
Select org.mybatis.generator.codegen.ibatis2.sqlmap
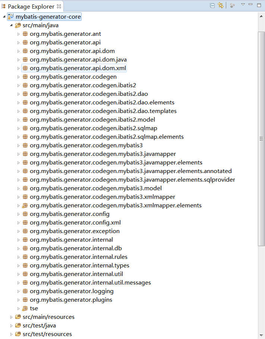point(94,128)
